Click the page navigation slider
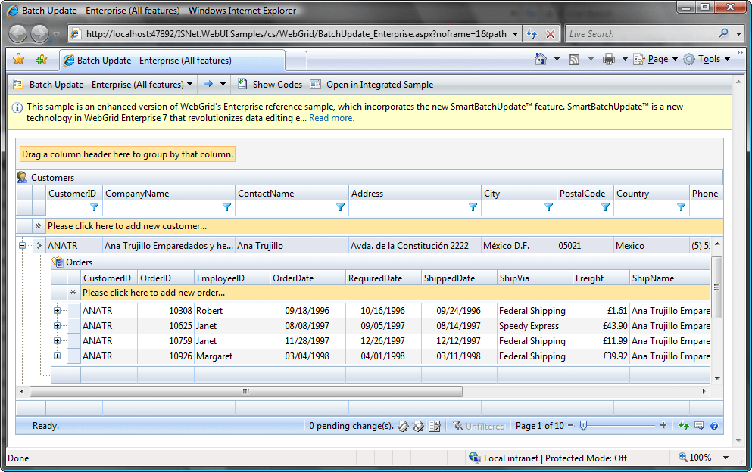The height and width of the screenshot is (472, 752). coord(582,425)
